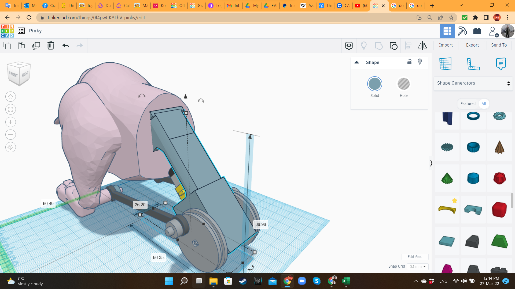The height and width of the screenshot is (289, 515).
Task: Switch to the All shapes tab
Action: tap(484, 104)
